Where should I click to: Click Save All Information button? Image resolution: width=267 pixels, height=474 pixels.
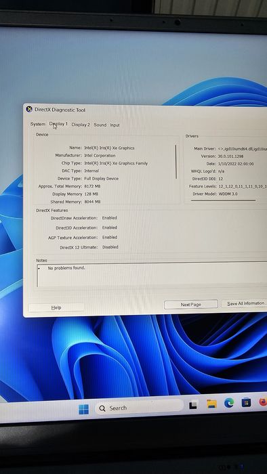245,303
